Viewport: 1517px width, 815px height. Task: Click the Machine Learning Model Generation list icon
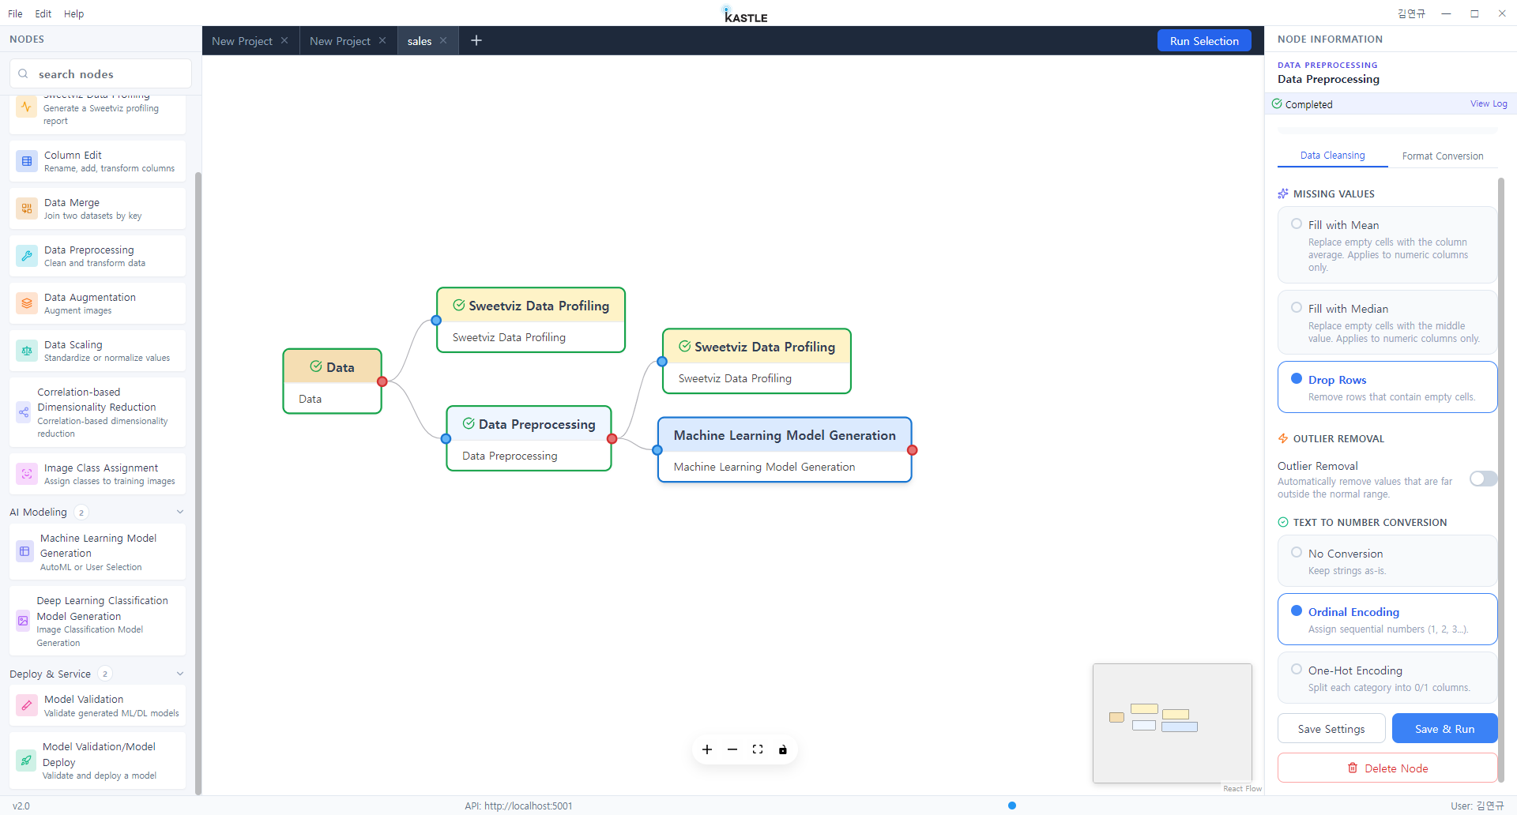point(24,551)
